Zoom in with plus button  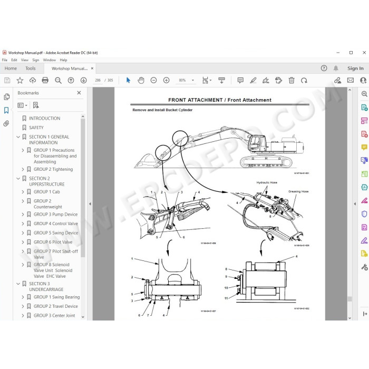click(167, 81)
